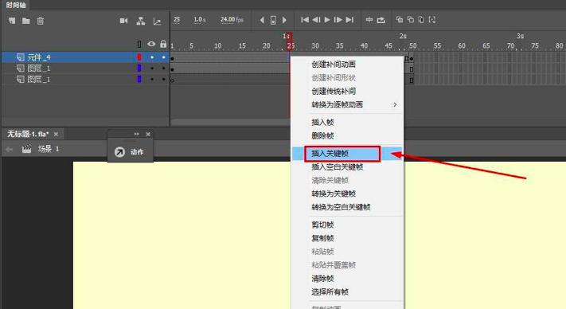566x309 pixels.
Task: Play the timeline animation
Action: (327, 20)
